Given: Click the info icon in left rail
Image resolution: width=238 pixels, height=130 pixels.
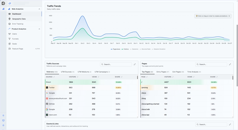Looking at the screenshot, I should click(3, 125).
